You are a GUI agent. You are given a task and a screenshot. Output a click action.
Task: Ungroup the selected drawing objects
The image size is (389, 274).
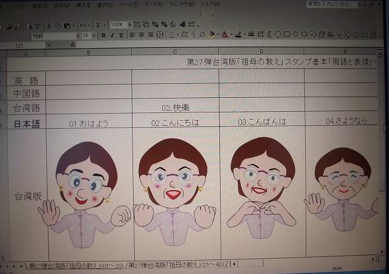[x=146, y=24]
